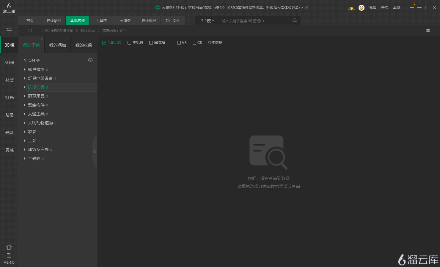Click the announcement text 云渲染3.5升级

pos(232,8)
